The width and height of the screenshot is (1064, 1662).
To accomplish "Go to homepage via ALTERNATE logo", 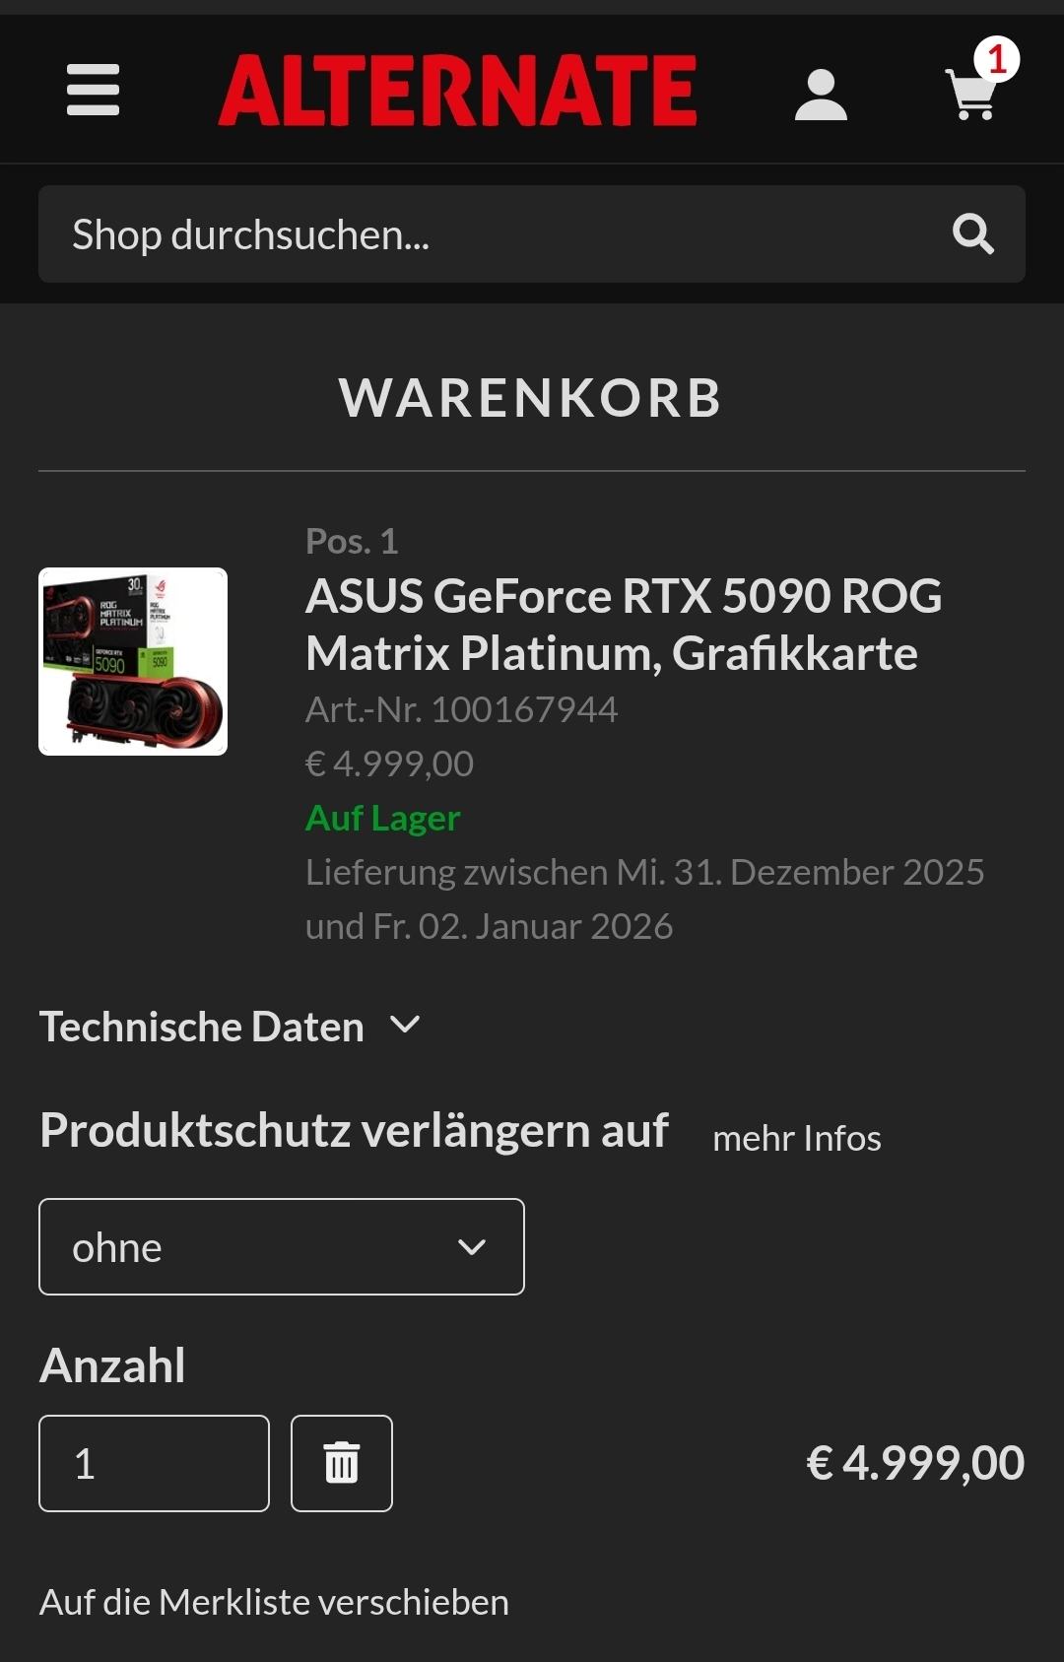I will click(x=457, y=91).
